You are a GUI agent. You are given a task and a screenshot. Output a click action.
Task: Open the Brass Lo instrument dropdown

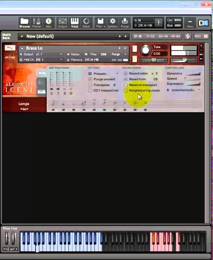22,48
